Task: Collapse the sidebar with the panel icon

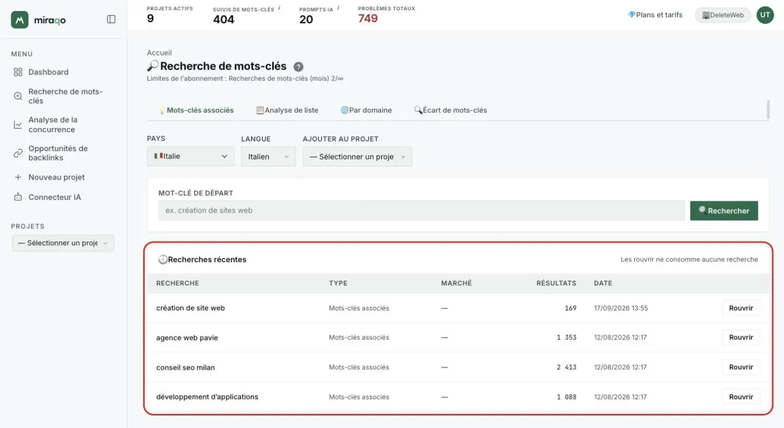Action: (111, 19)
